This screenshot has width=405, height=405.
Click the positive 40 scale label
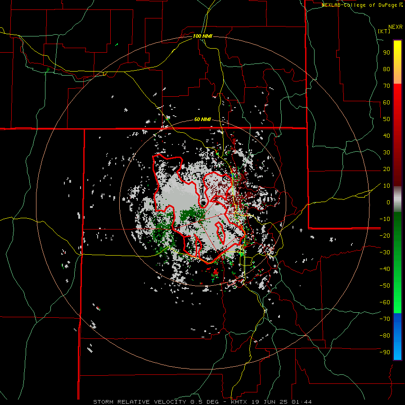point(387,136)
